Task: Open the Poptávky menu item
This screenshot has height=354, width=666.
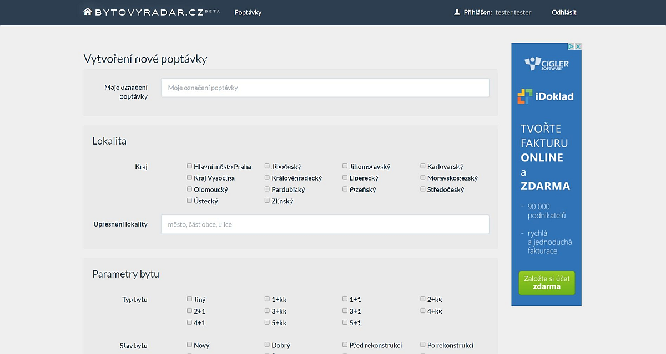Action: pos(248,12)
